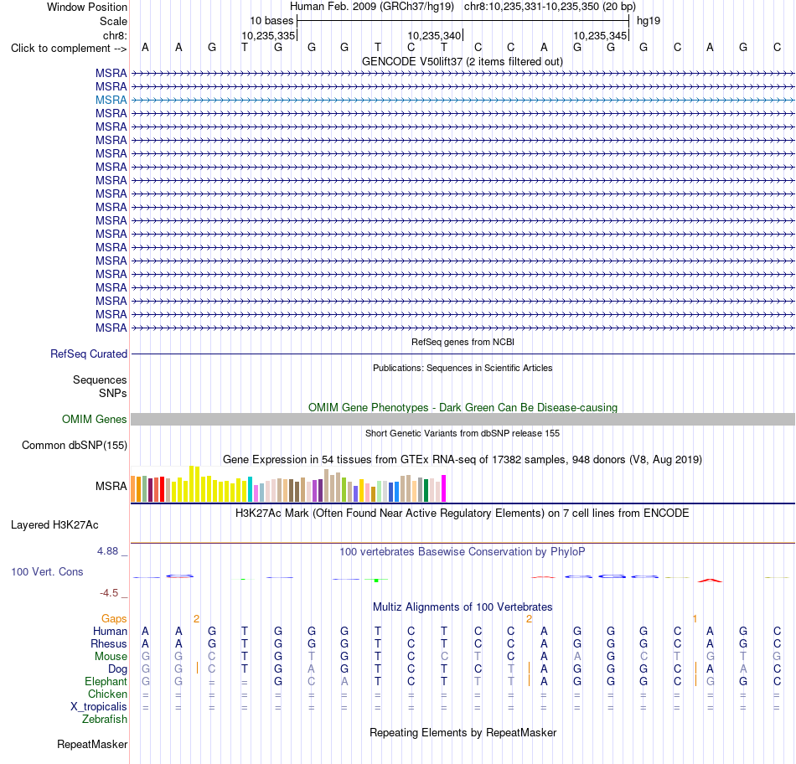The width and height of the screenshot is (796, 764).
Task: Click the 'Sequences' publications track label
Action: (100, 379)
